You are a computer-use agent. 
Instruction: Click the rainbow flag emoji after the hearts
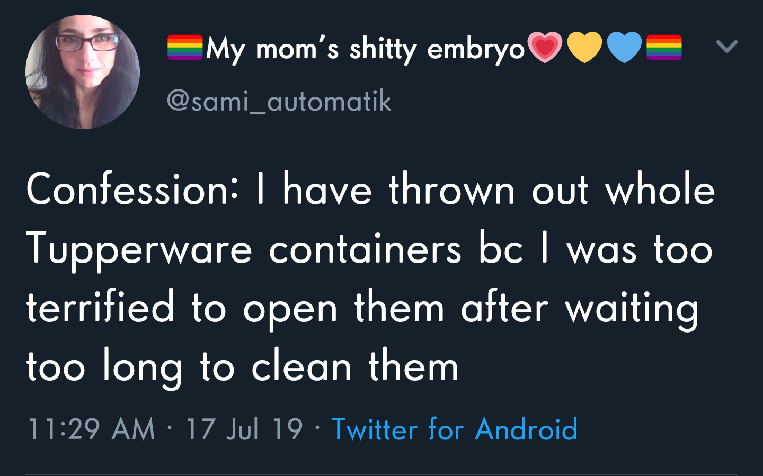(664, 48)
